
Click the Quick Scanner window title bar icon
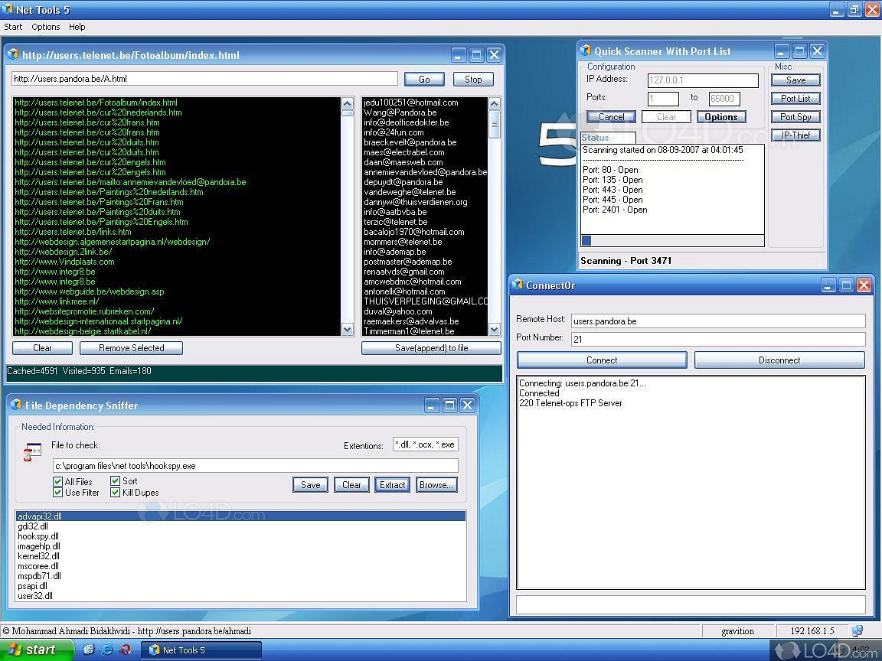point(586,50)
